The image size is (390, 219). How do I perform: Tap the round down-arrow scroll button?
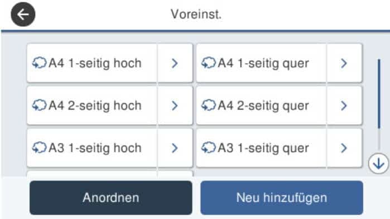pyautogui.click(x=378, y=164)
